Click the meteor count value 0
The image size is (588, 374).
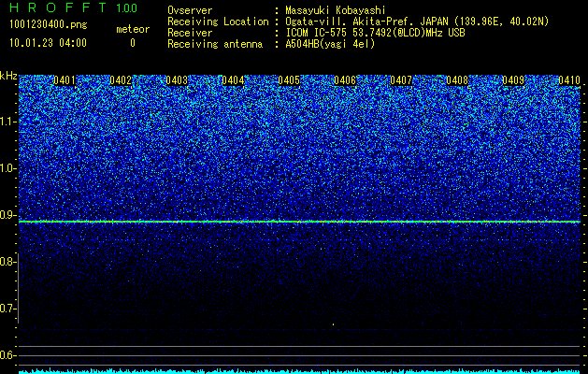tap(133, 43)
